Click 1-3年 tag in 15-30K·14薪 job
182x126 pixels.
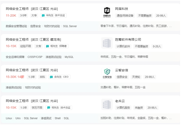point(31,77)
